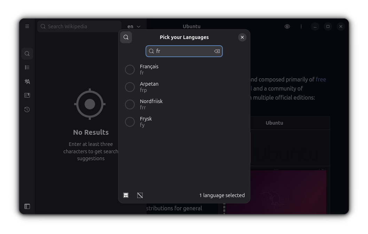
Task: Select the Frysk language option
Action: (x=130, y=122)
